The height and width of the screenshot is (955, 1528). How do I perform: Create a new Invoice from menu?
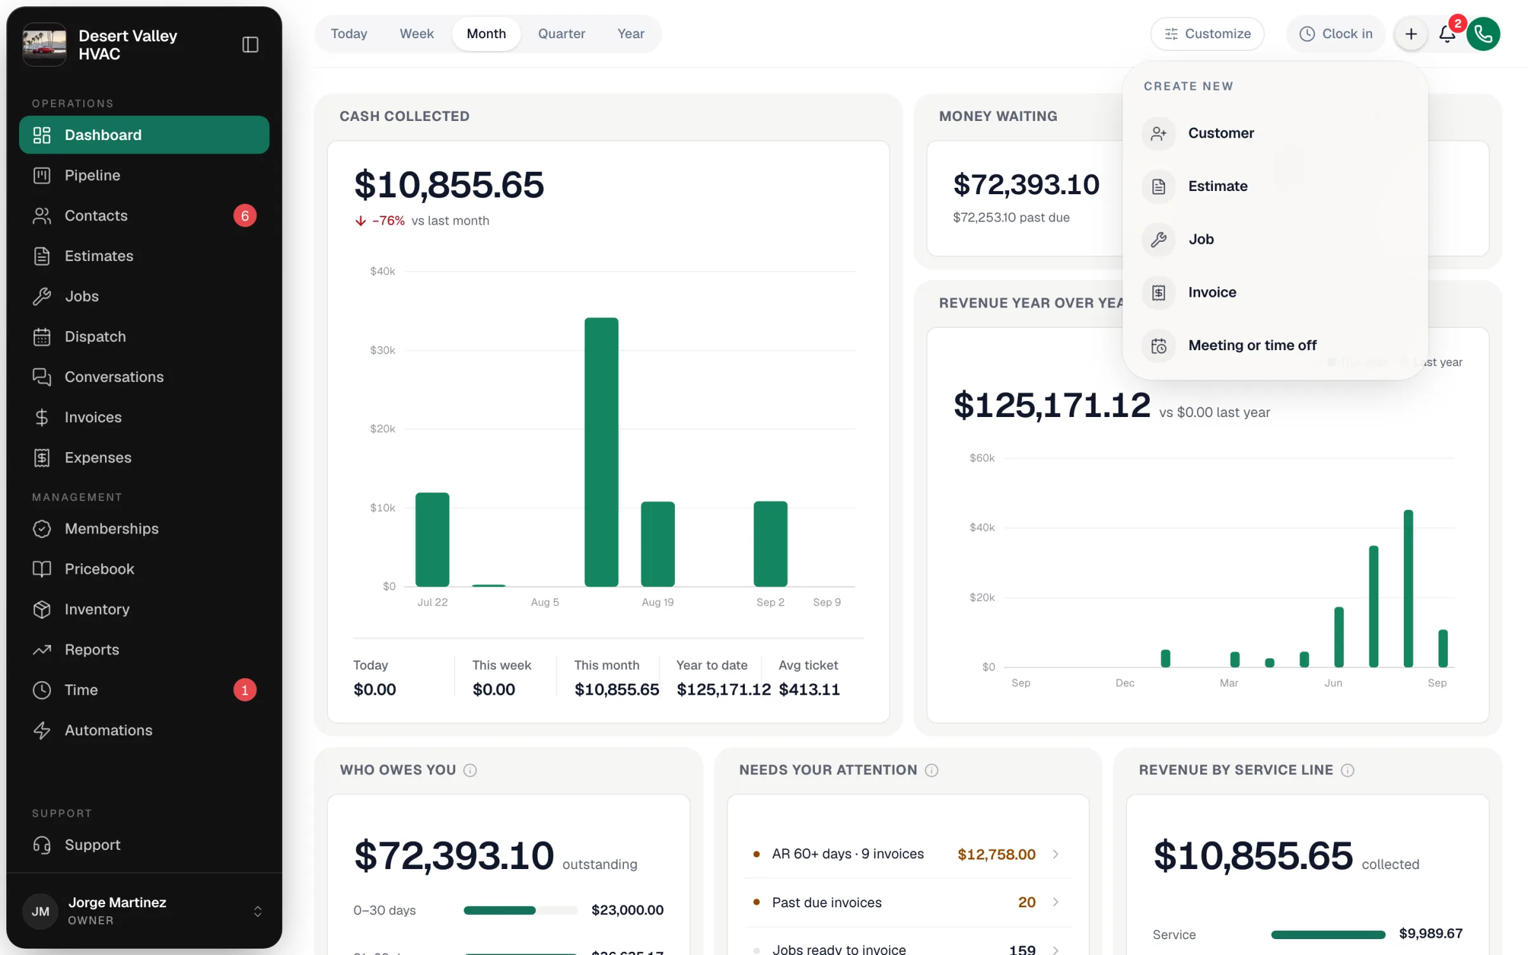click(x=1275, y=292)
